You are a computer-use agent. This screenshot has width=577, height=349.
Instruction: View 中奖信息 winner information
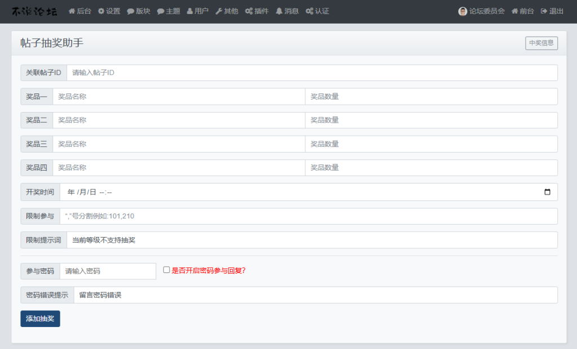point(541,43)
